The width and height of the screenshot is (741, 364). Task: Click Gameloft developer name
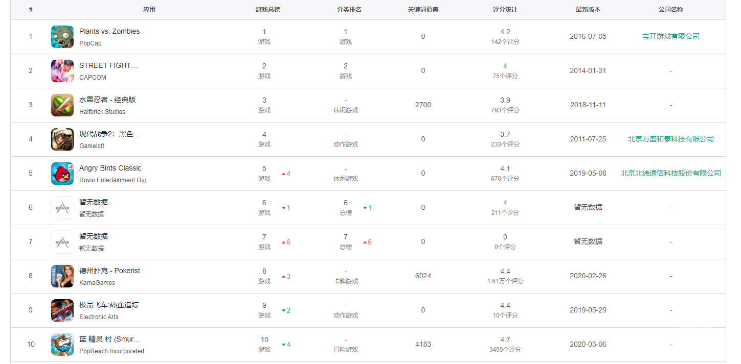pyautogui.click(x=92, y=146)
